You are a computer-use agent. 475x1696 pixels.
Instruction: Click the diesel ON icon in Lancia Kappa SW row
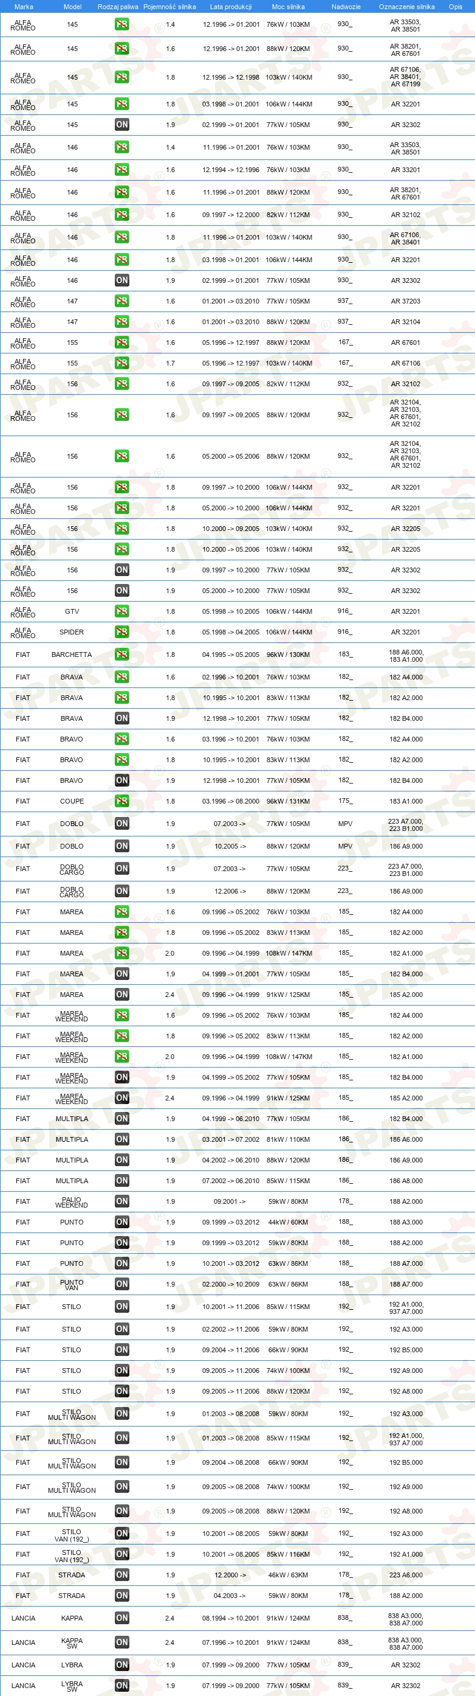point(121,1642)
